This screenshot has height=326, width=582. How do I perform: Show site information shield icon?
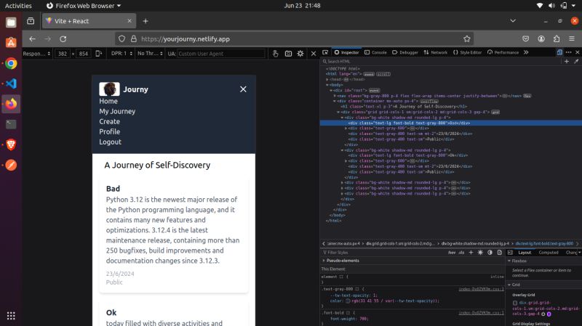tap(121, 38)
